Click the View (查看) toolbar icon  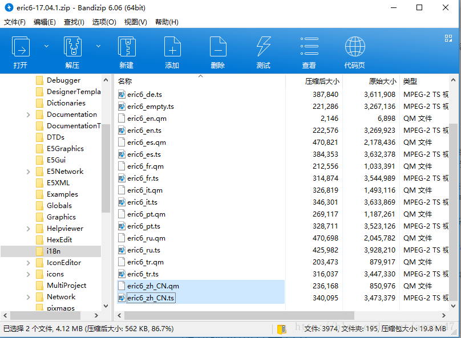tap(309, 47)
